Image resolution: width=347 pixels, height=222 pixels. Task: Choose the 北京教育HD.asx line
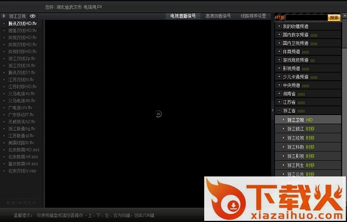point(23,150)
